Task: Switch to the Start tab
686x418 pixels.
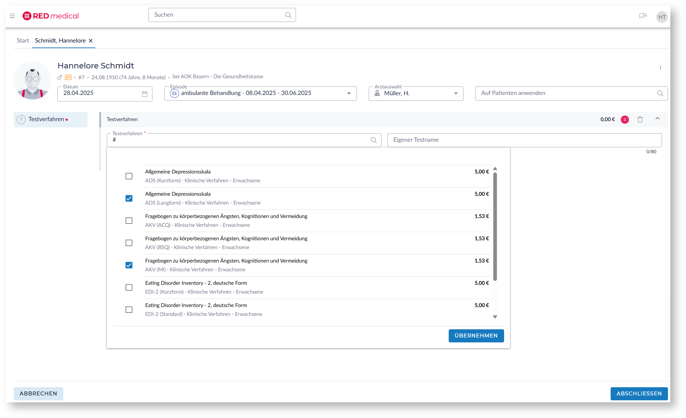Action: tap(23, 41)
